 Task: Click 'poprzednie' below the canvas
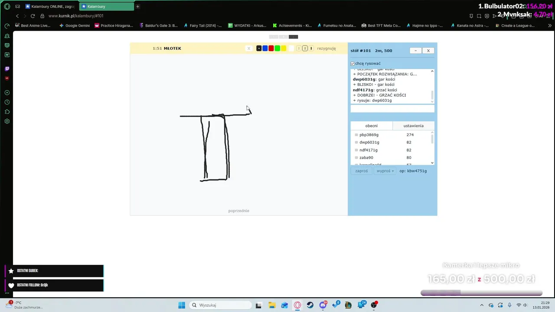click(238, 211)
